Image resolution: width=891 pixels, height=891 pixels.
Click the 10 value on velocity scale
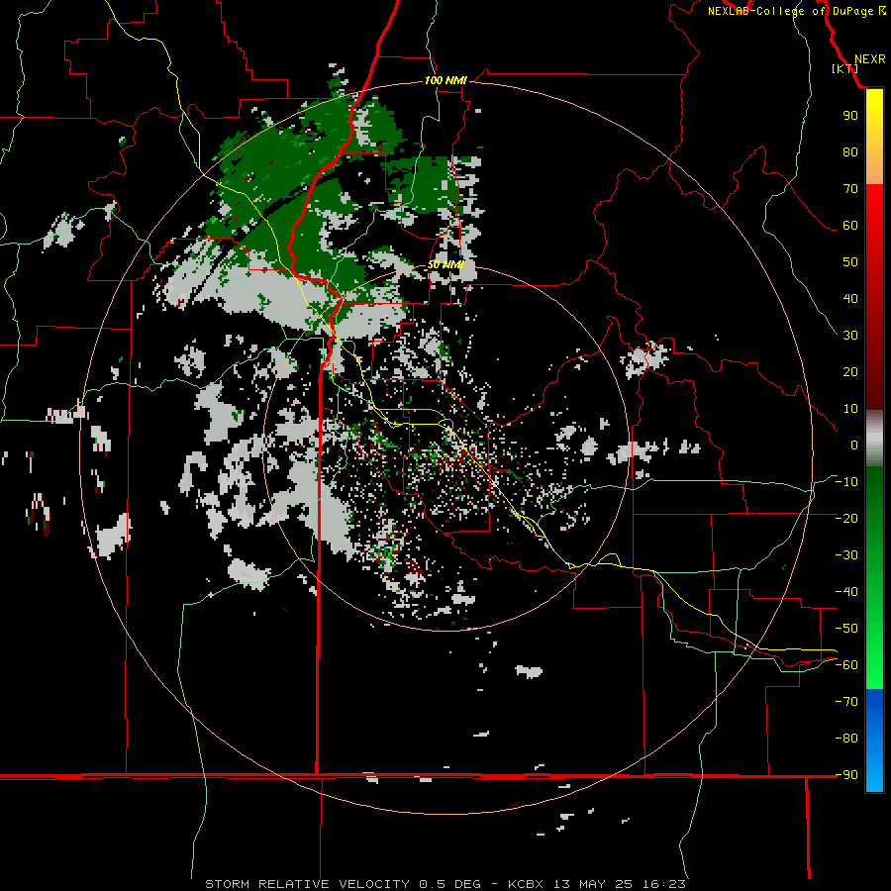point(850,409)
